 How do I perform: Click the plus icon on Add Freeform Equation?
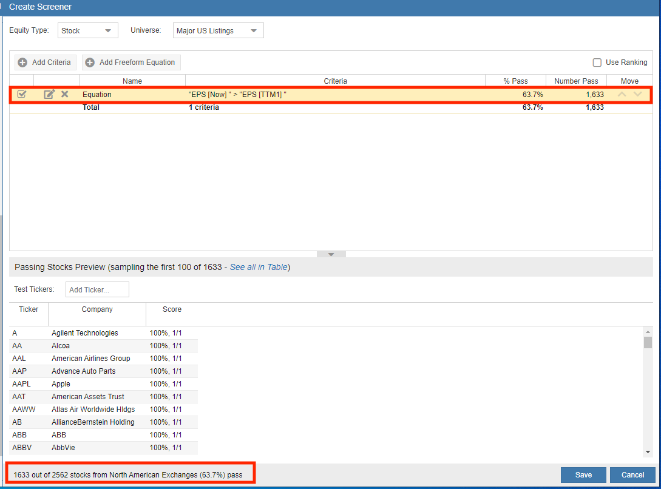(90, 62)
